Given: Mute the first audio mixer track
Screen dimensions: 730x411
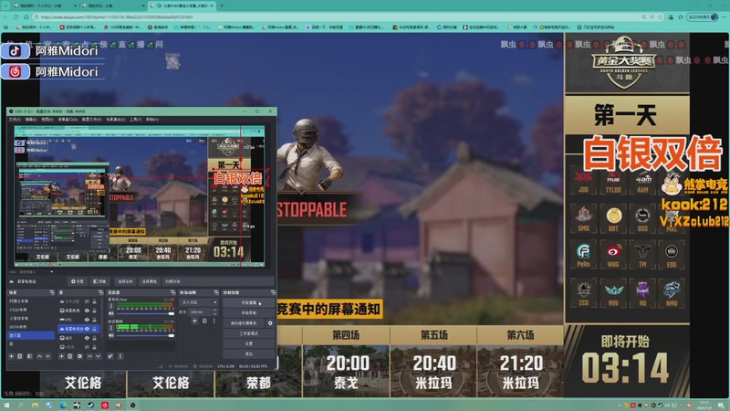Looking at the screenshot, I should [x=111, y=313].
